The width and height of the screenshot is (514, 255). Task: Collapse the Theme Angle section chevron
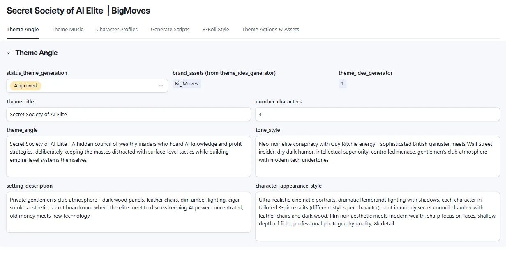(9, 53)
